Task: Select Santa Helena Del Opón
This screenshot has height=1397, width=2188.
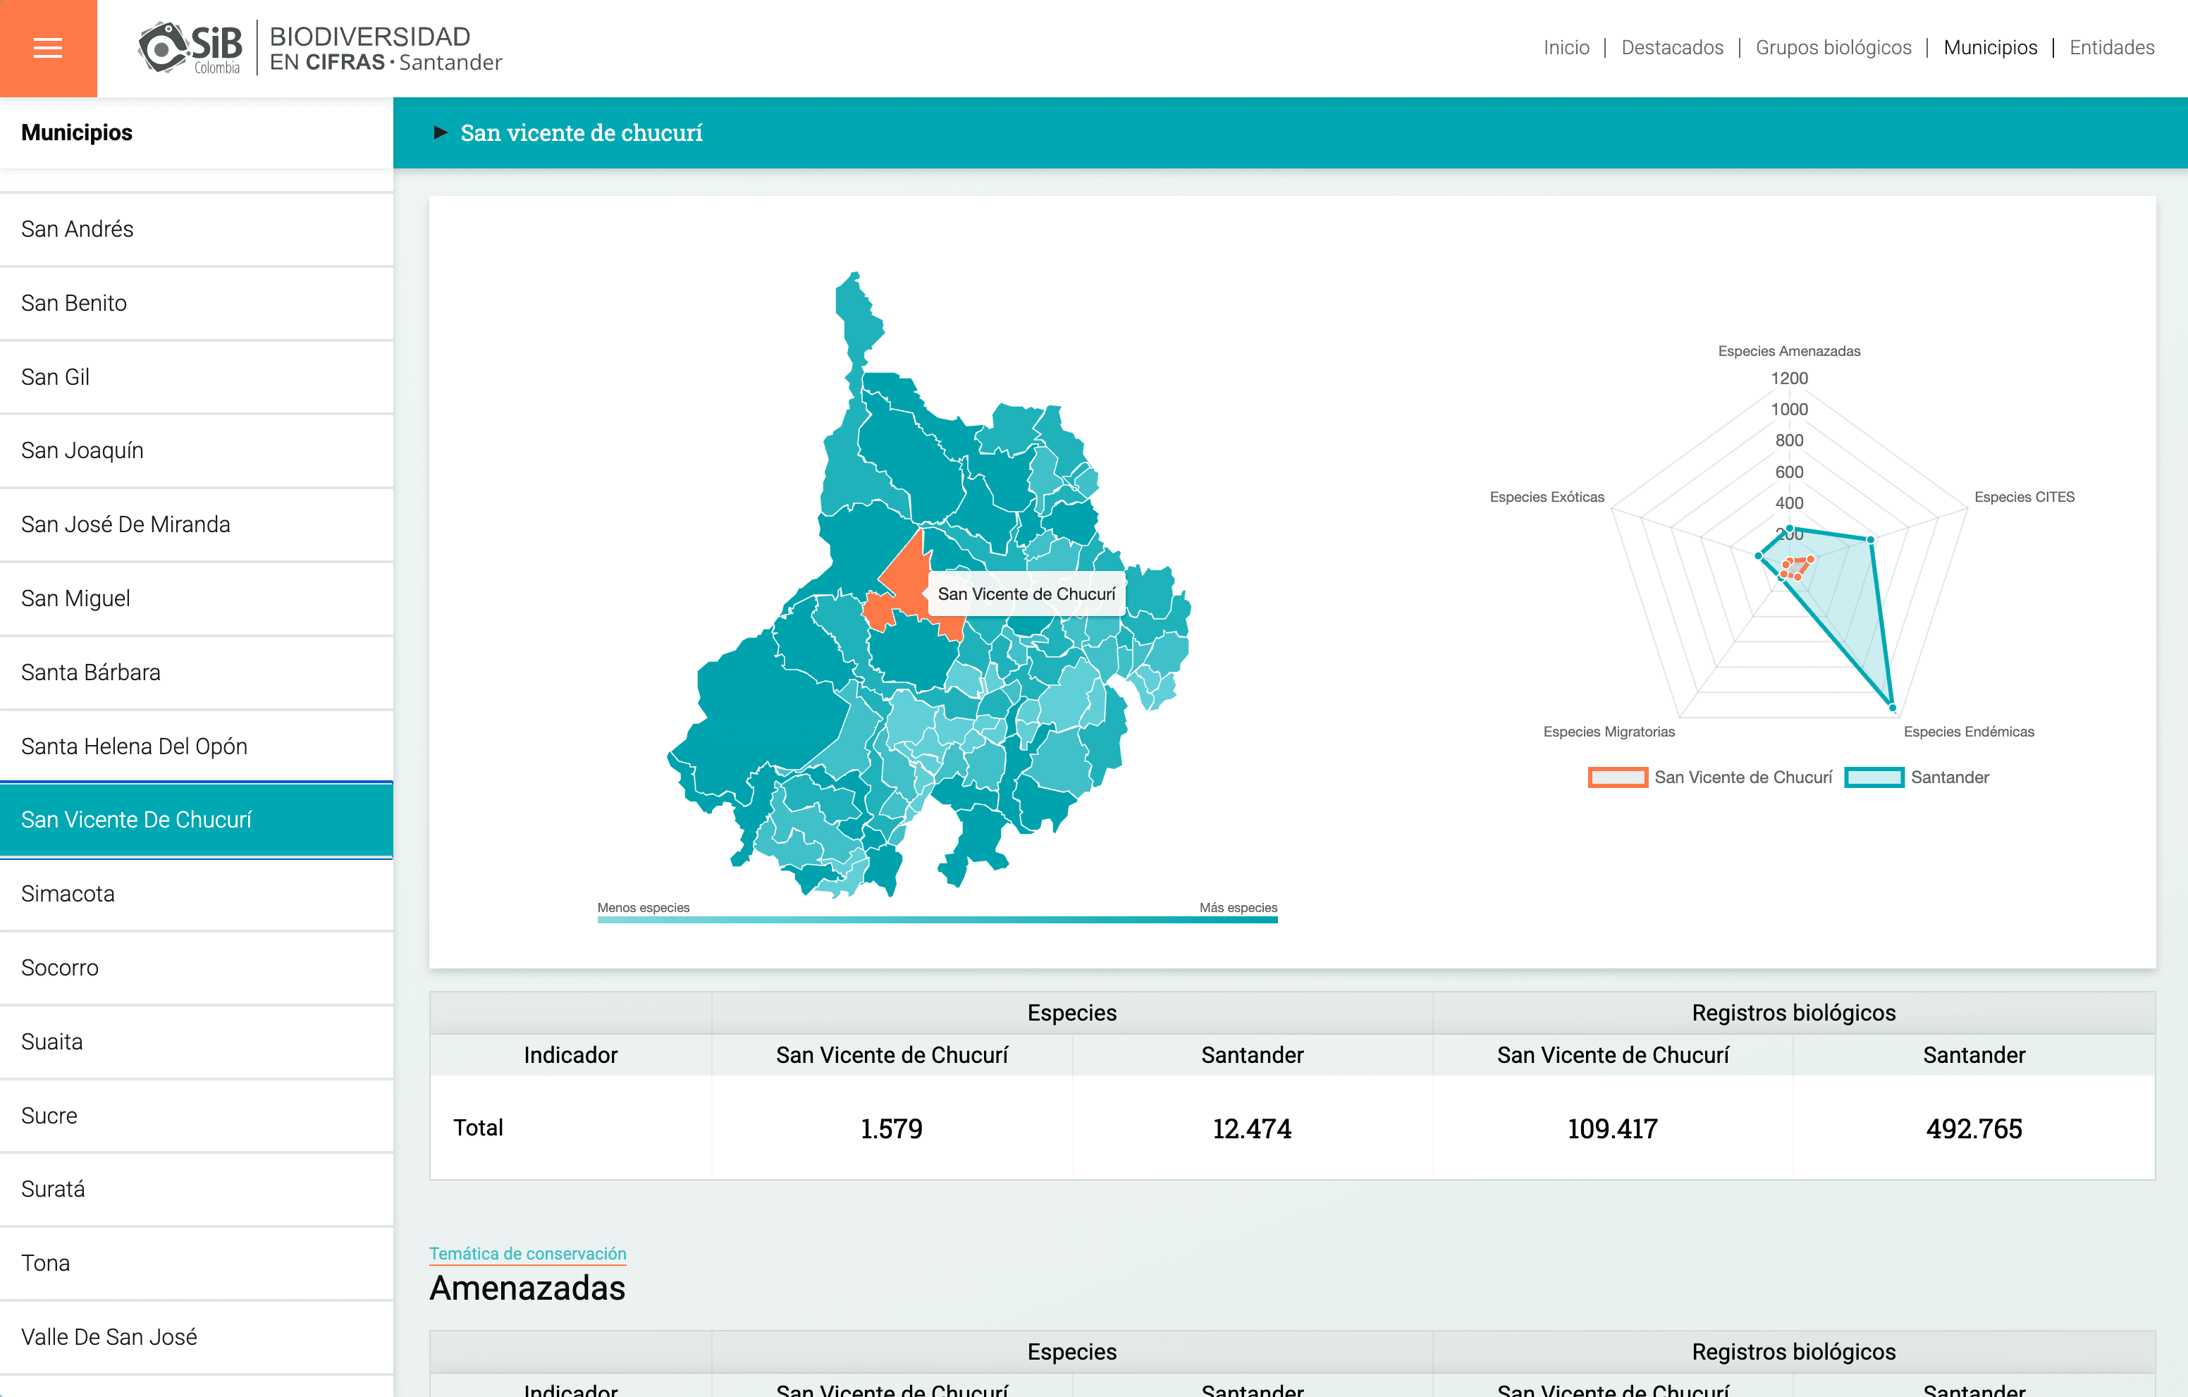Action: click(x=196, y=746)
